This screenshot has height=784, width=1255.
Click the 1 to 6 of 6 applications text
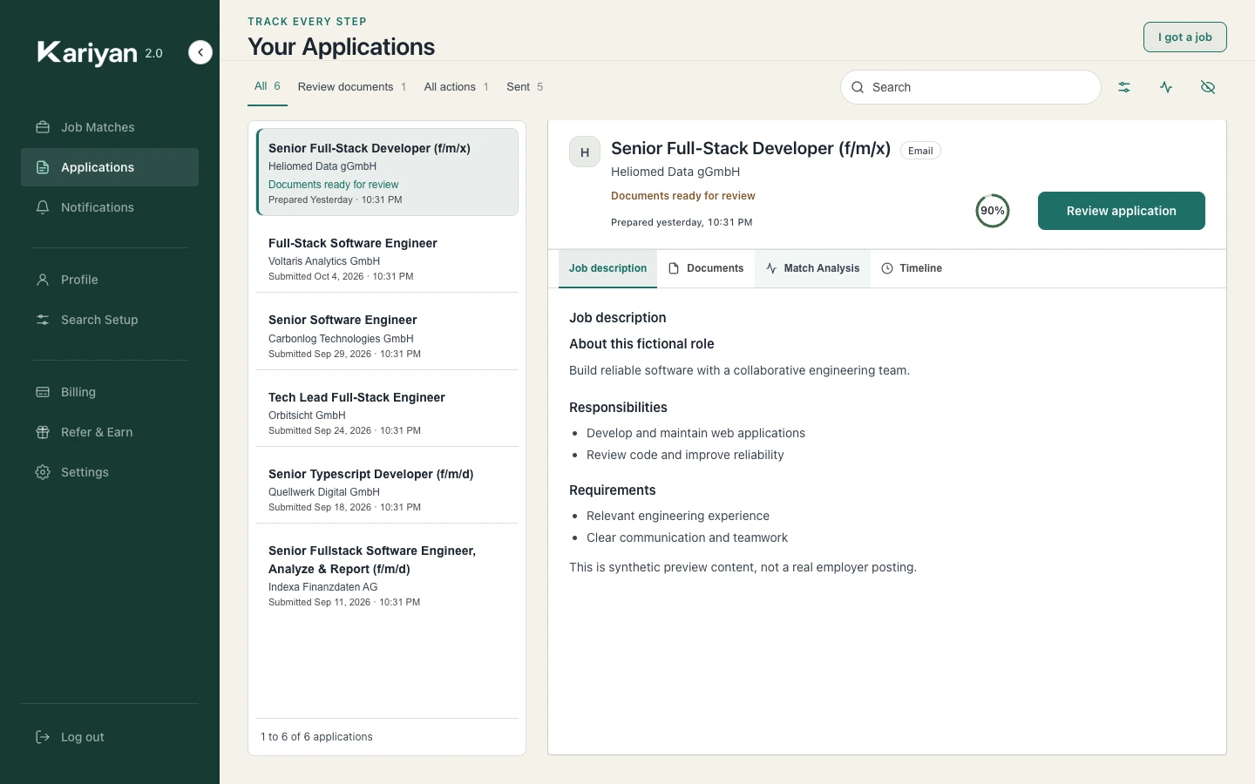click(x=316, y=737)
